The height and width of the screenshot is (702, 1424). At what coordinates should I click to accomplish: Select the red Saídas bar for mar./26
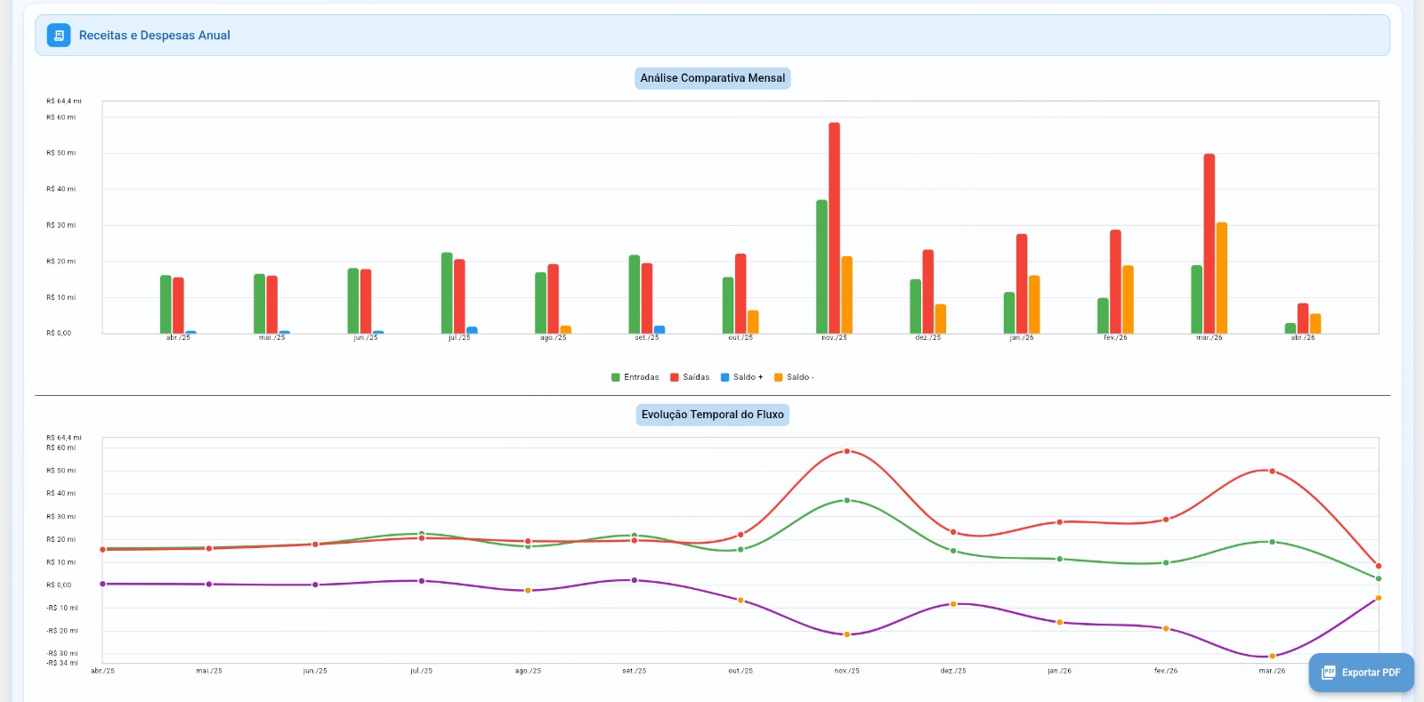[1209, 244]
